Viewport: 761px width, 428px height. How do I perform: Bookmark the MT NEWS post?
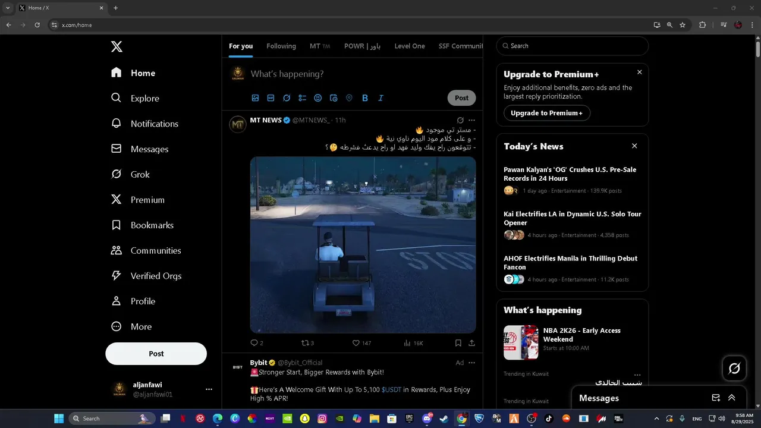click(x=458, y=343)
